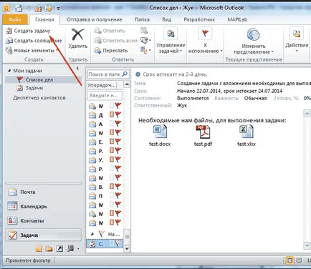
Task: Open Задачи module in bottom navigation
Action: pos(43,235)
